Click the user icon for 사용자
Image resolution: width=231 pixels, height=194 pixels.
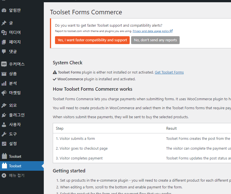point(4,125)
